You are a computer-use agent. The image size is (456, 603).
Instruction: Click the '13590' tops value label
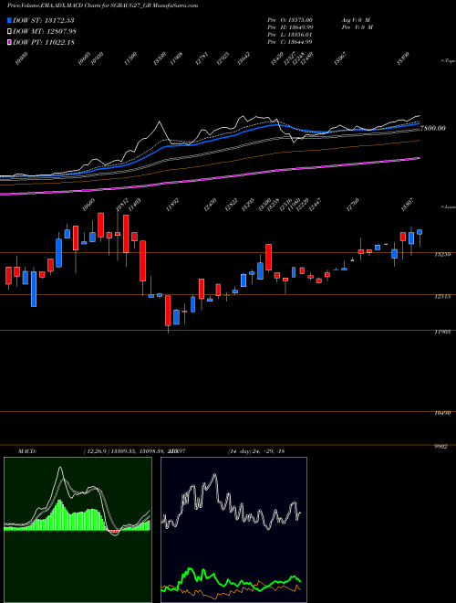pos(403,58)
